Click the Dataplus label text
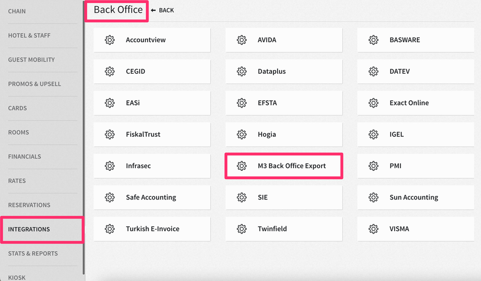Screen dimensions: 481x281 (272, 72)
